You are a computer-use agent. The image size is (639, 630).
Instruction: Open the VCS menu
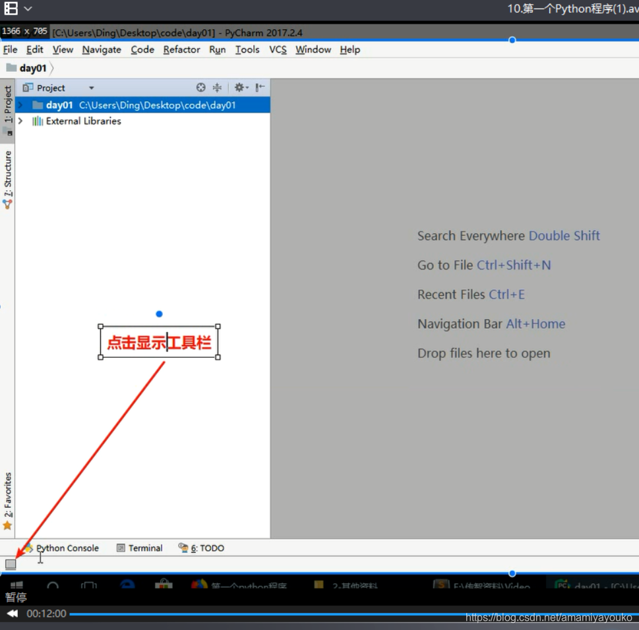tap(278, 49)
